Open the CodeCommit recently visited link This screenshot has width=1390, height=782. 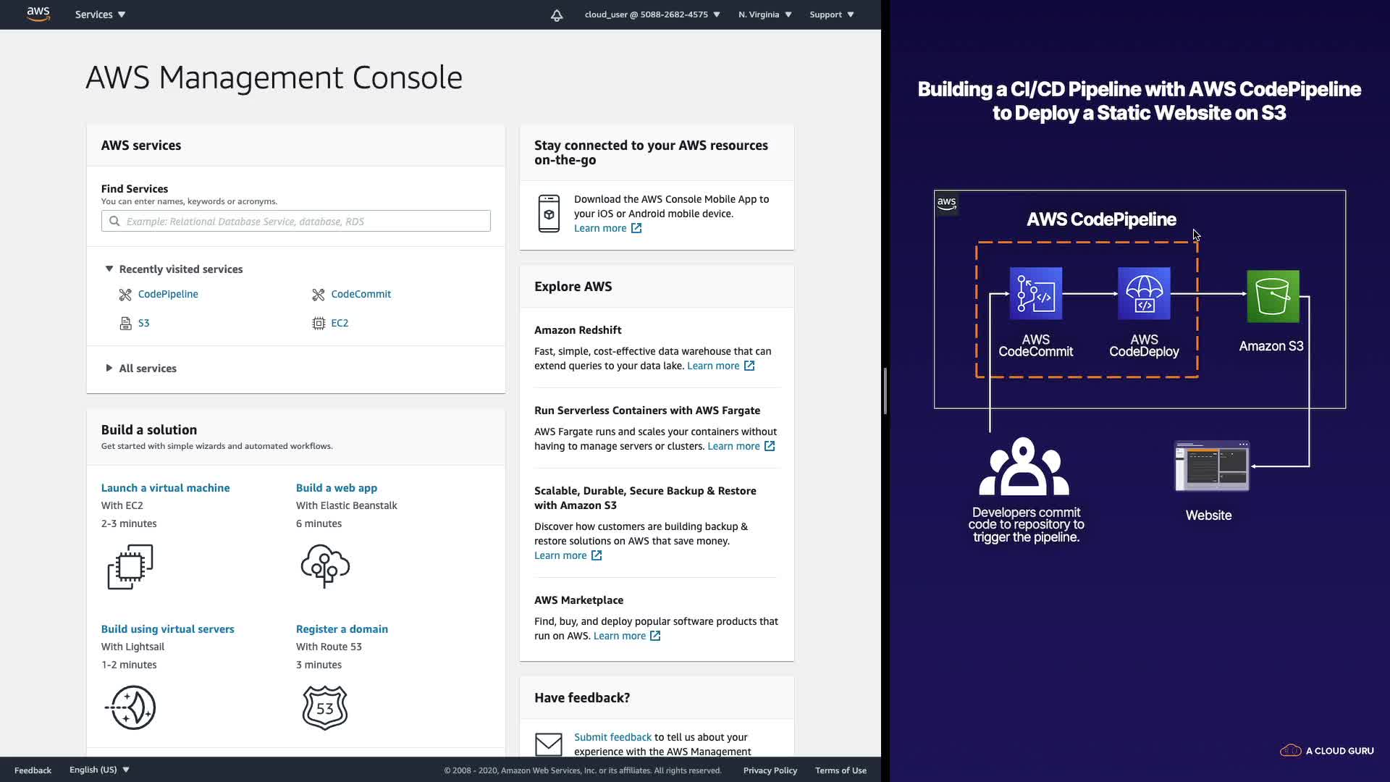361,294
